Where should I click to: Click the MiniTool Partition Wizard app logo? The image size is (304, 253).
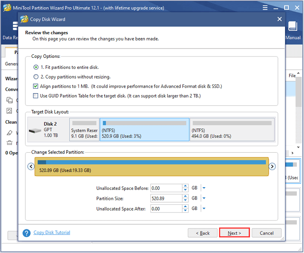click(x=7, y=8)
